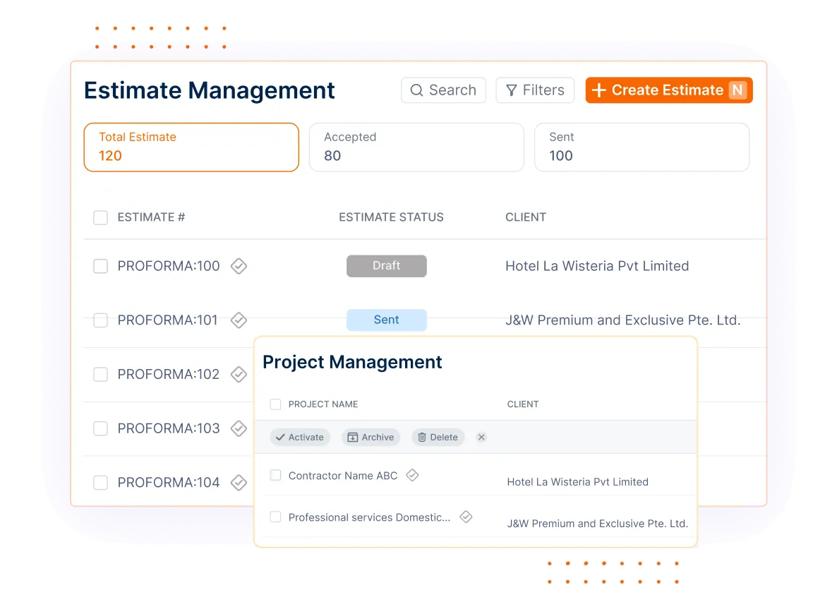Check the checkbox for PROFORMA:100
This screenshot has width=837, height=592.
click(x=100, y=266)
